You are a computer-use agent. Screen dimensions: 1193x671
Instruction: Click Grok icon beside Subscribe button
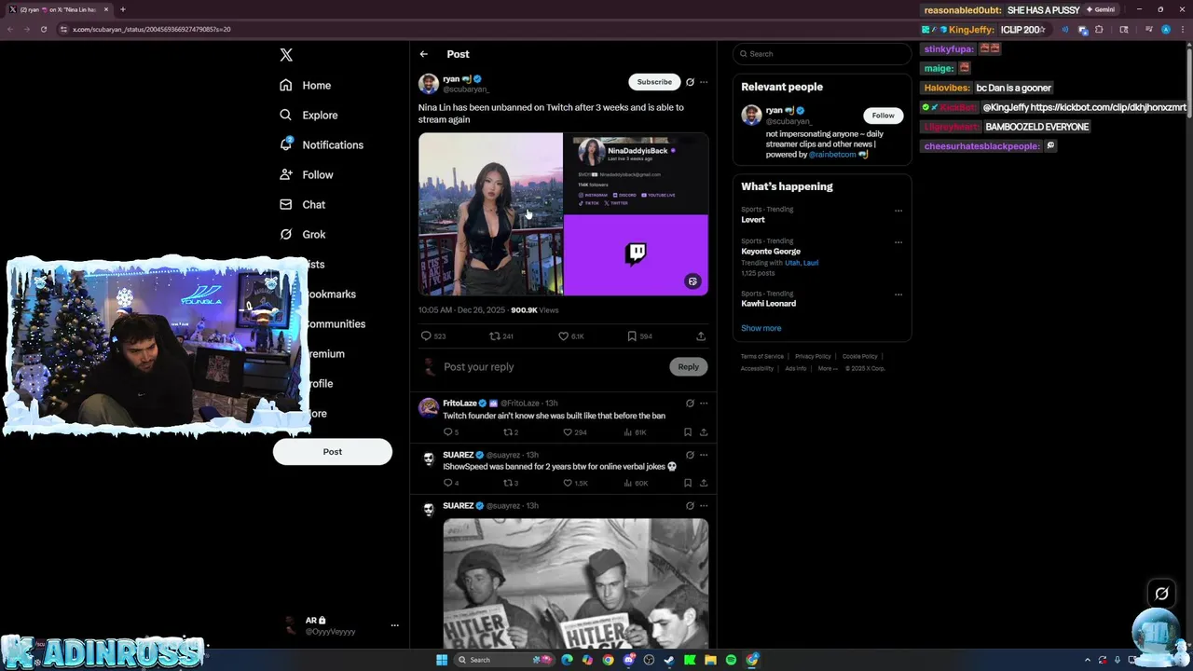coord(690,82)
